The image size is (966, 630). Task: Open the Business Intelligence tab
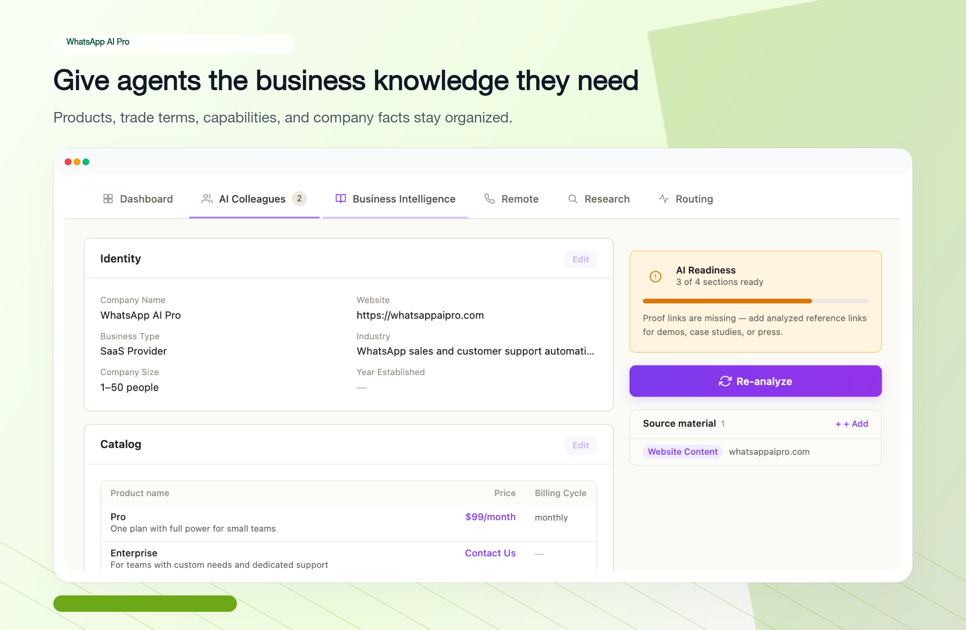point(395,199)
